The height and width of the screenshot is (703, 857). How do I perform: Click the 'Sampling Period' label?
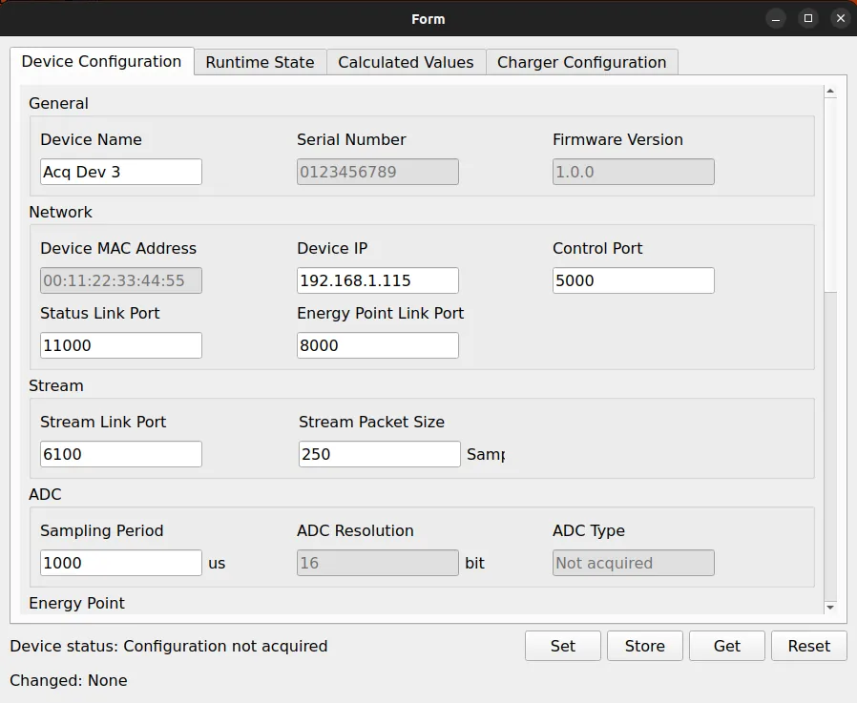(102, 530)
